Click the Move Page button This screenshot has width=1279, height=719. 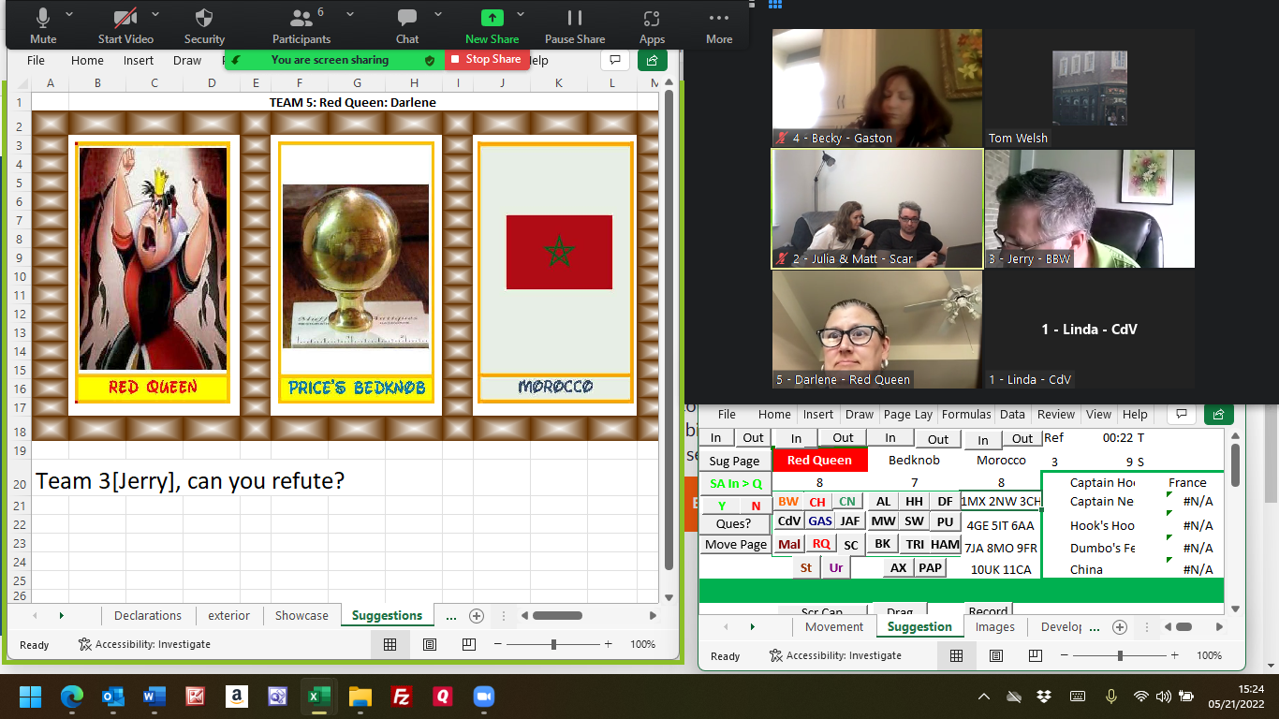point(736,544)
